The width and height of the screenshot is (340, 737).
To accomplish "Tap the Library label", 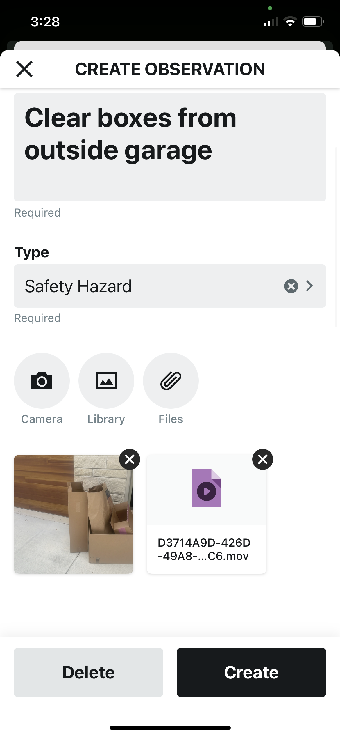I will (106, 419).
